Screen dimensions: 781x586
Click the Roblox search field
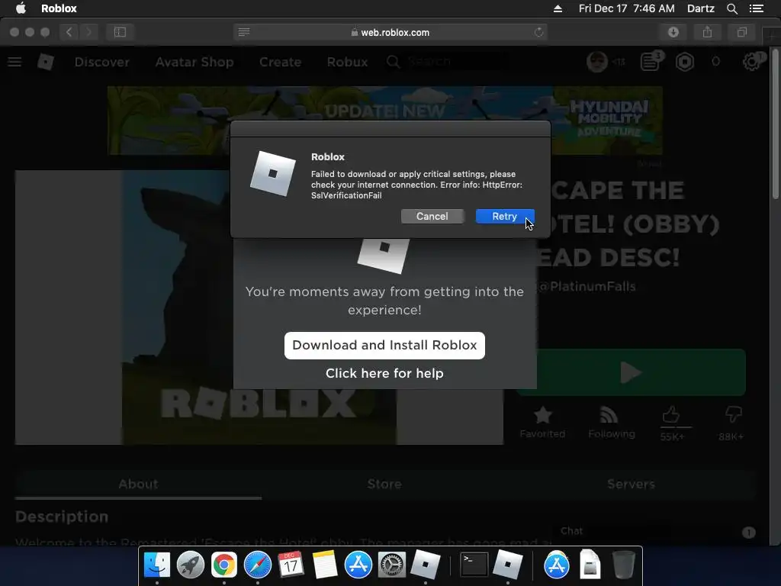[448, 62]
